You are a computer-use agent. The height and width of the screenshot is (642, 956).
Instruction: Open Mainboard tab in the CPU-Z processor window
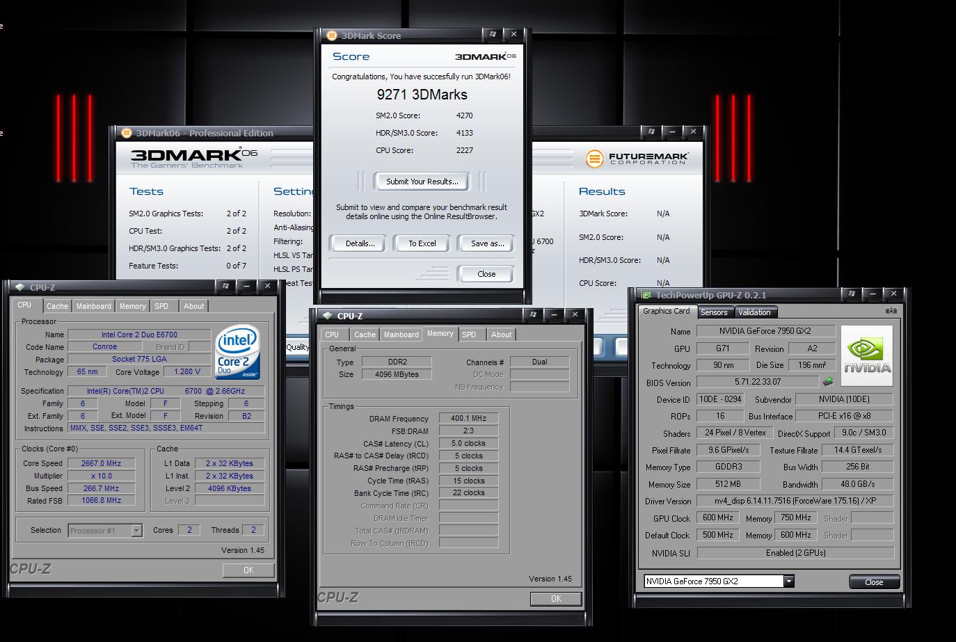[93, 306]
